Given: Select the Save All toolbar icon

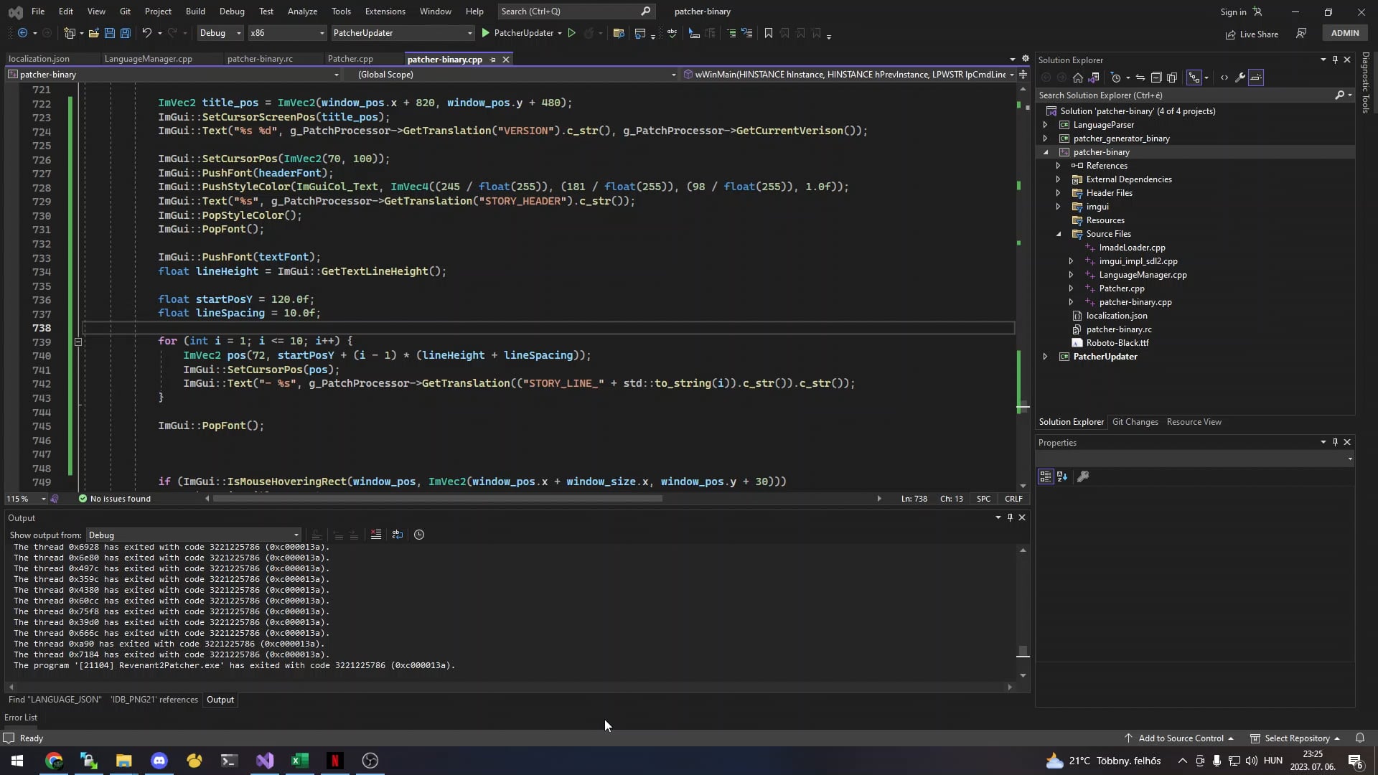Looking at the screenshot, I should pos(125,33).
